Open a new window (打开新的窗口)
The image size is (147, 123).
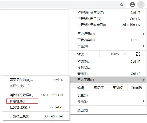point(108,19)
